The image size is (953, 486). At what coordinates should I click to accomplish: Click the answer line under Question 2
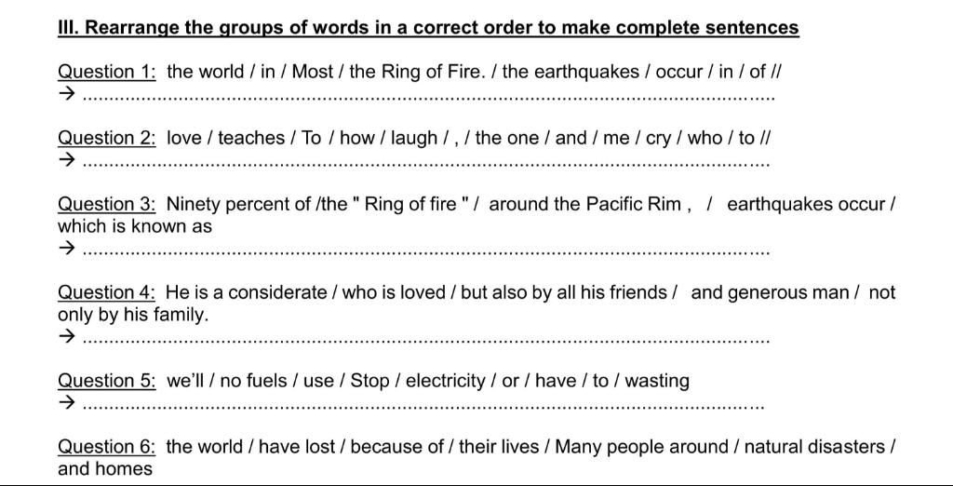[425, 165]
